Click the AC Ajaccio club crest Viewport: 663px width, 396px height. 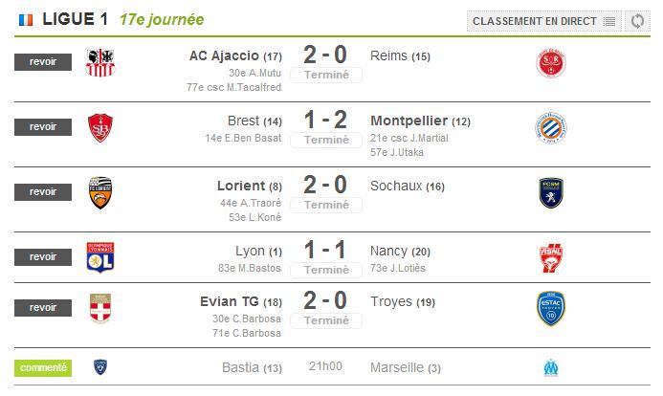click(100, 62)
